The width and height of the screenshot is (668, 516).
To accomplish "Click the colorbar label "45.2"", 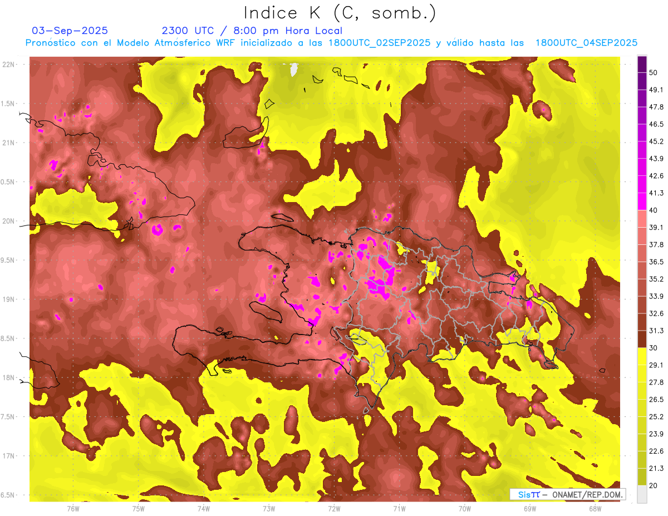I will 656,141.
